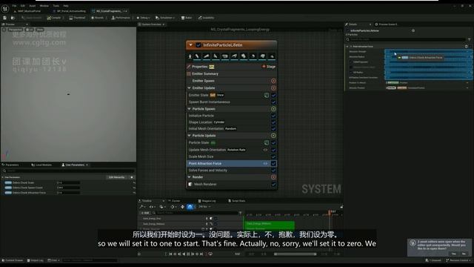Add renderer via Render section plus icon
Image resolution: width=474 pixels, height=267 pixels.
coord(273,177)
